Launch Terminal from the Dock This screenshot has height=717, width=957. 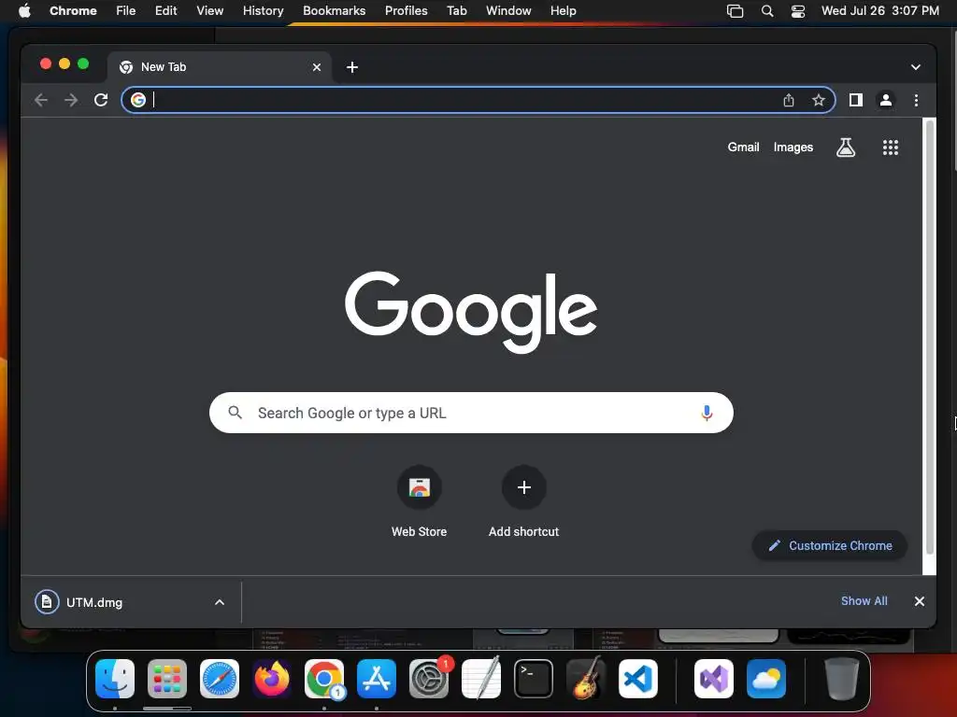pyautogui.click(x=534, y=679)
